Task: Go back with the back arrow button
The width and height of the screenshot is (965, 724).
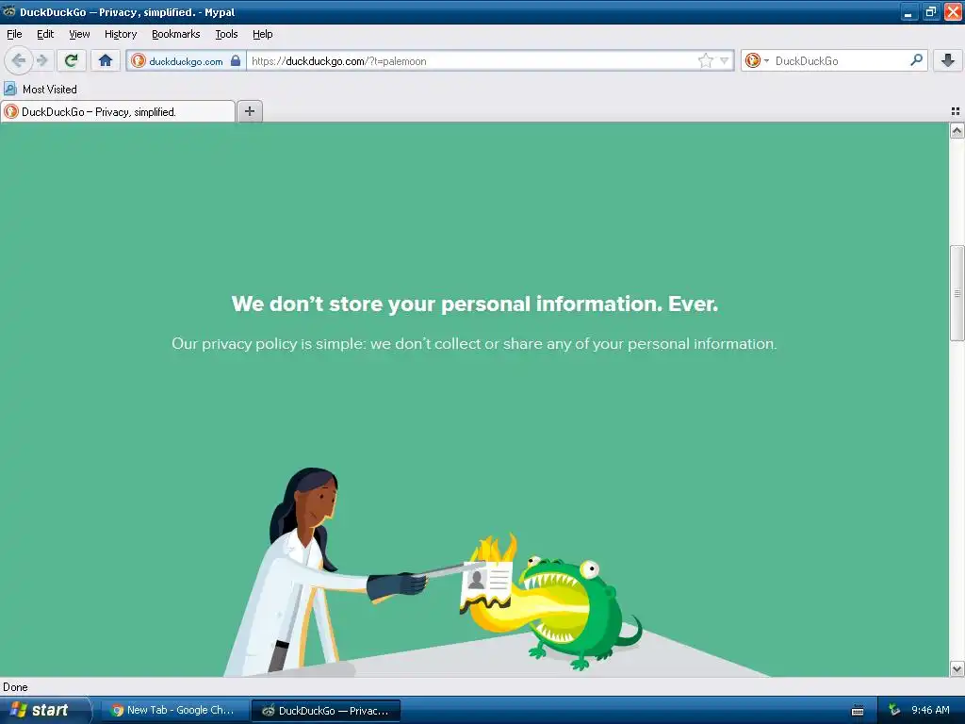Action: coord(19,60)
